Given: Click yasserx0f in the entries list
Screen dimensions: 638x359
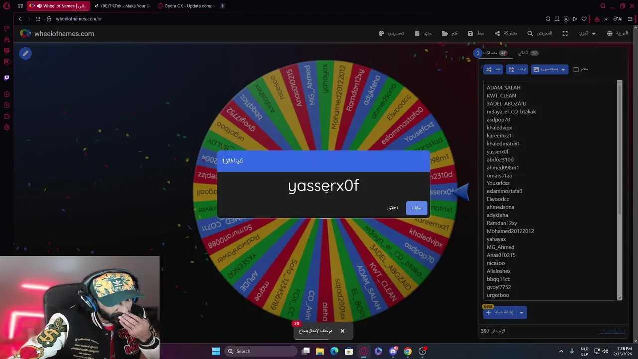Looking at the screenshot, I should (497, 151).
